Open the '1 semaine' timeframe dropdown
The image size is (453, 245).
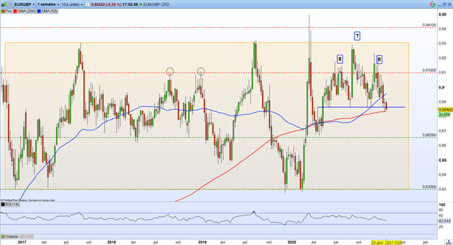click(x=48, y=5)
